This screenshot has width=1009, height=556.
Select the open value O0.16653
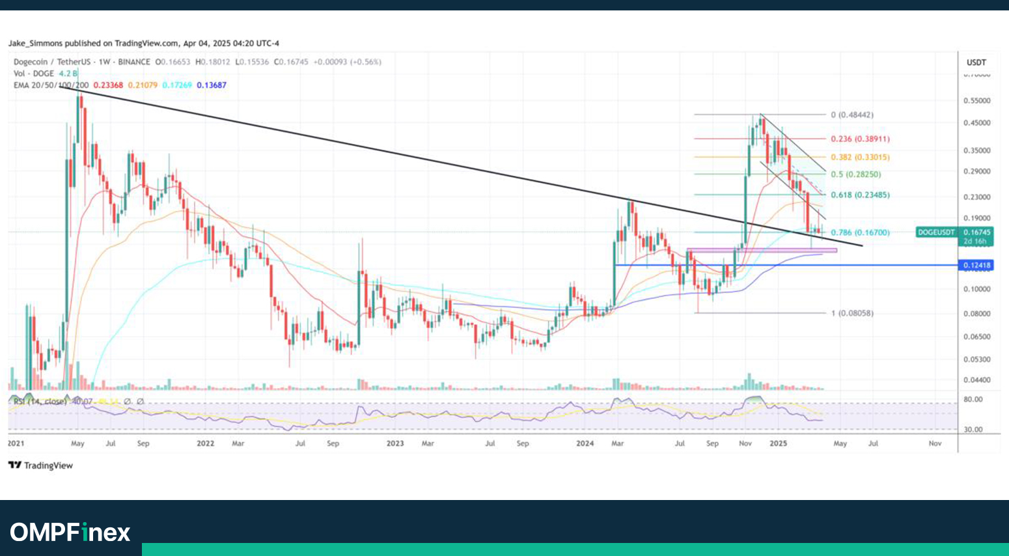(172, 62)
